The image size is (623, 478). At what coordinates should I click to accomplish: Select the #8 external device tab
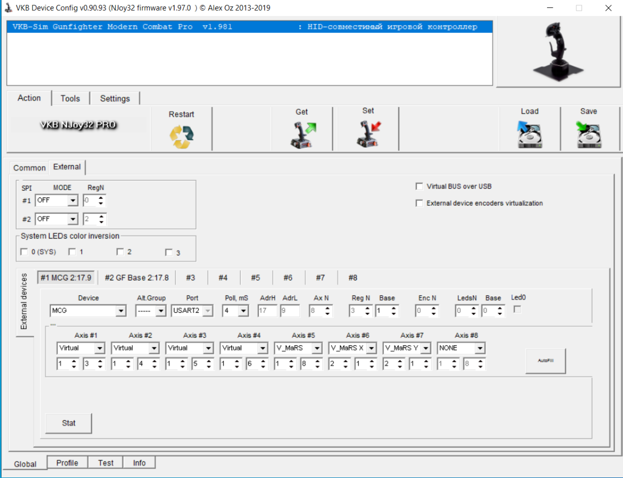point(353,278)
